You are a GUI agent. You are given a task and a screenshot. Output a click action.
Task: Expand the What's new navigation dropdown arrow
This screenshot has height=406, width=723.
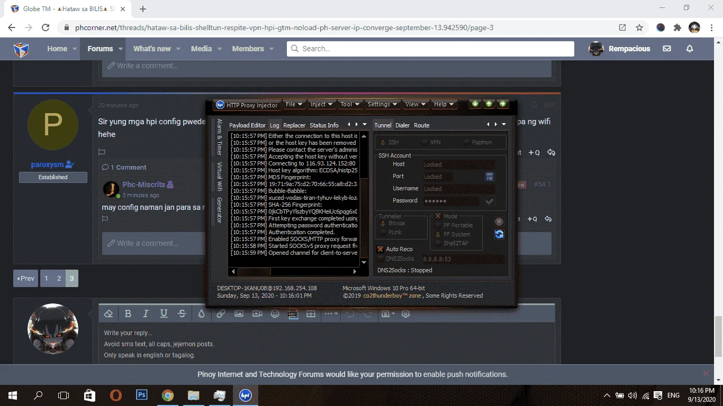pos(178,49)
